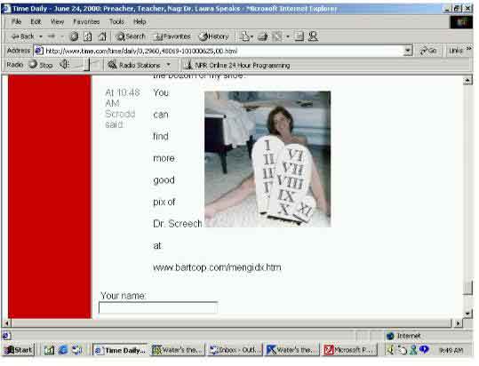Click the Forward arrow in the toolbar
The height and width of the screenshot is (366, 479).
click(x=51, y=36)
